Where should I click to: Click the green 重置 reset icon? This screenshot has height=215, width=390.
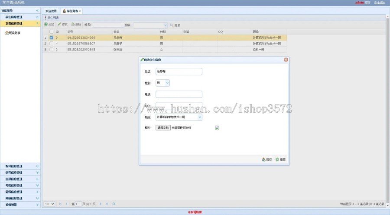tap(277, 159)
